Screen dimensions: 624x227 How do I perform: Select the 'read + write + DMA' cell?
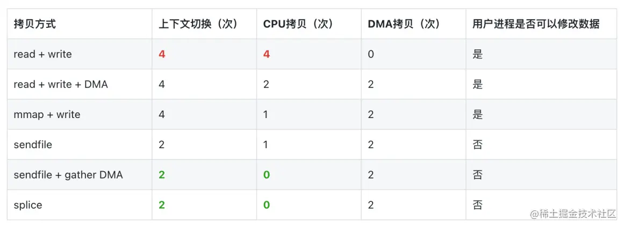[x=61, y=84]
